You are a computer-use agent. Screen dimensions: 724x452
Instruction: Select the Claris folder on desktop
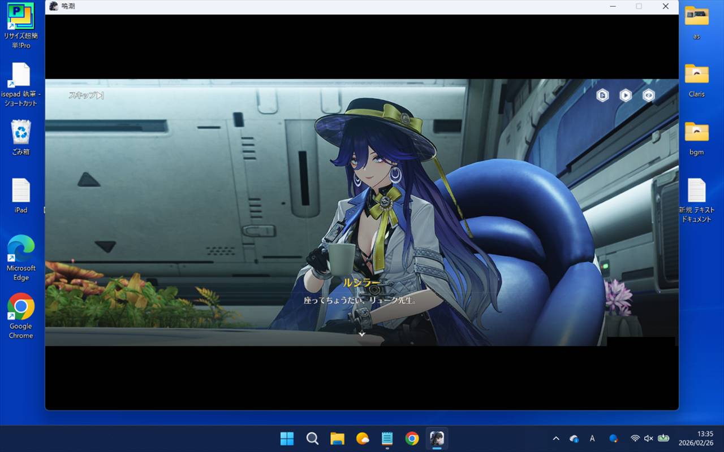pyautogui.click(x=696, y=80)
